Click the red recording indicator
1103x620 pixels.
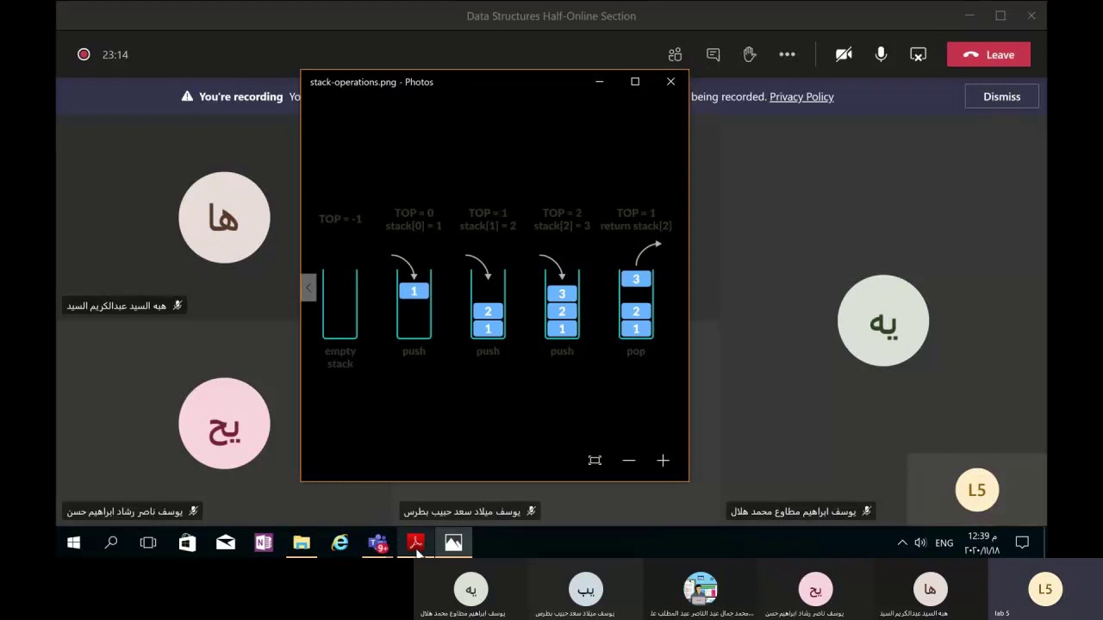click(x=84, y=54)
